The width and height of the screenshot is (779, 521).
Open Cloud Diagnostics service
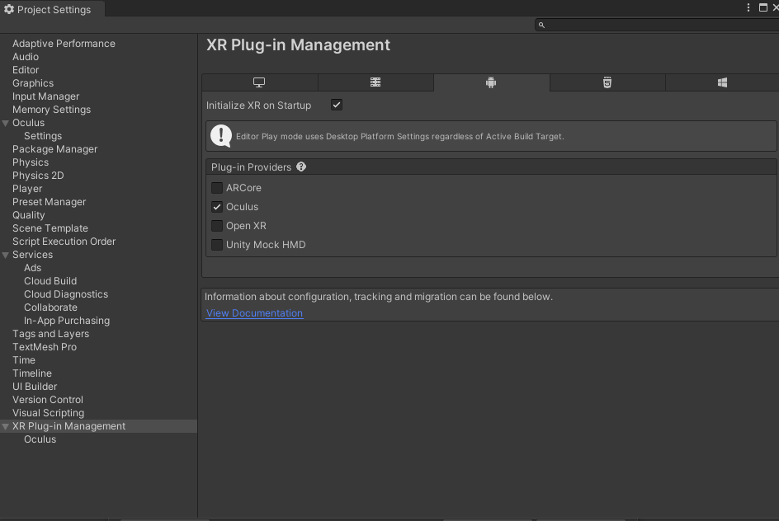pyautogui.click(x=65, y=294)
